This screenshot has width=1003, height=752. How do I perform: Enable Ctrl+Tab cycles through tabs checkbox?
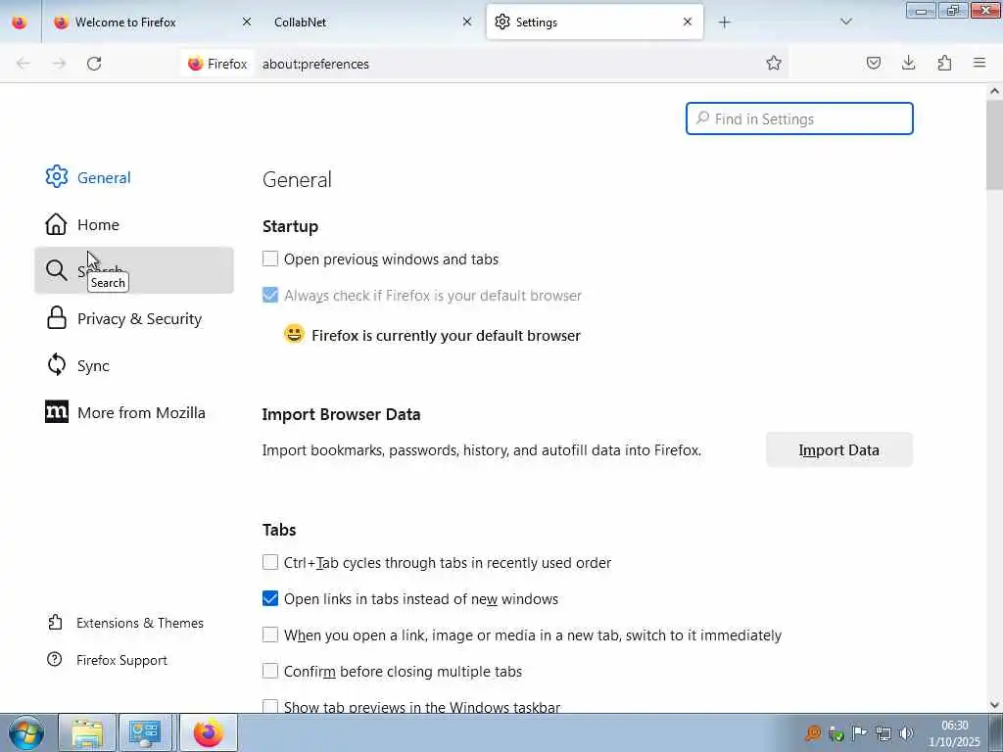[x=270, y=562]
